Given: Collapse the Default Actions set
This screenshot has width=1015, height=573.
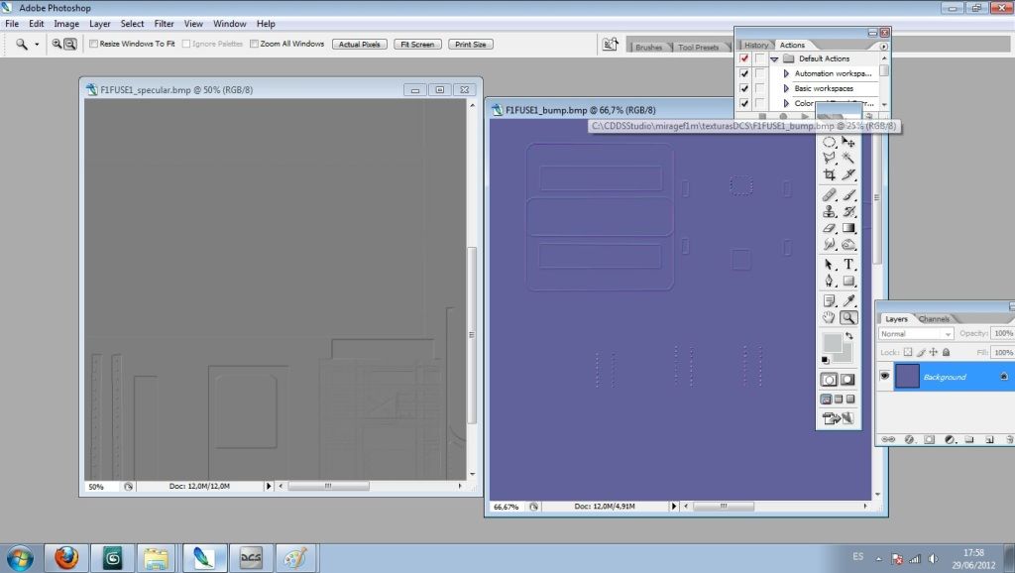Looking at the screenshot, I should click(x=774, y=59).
